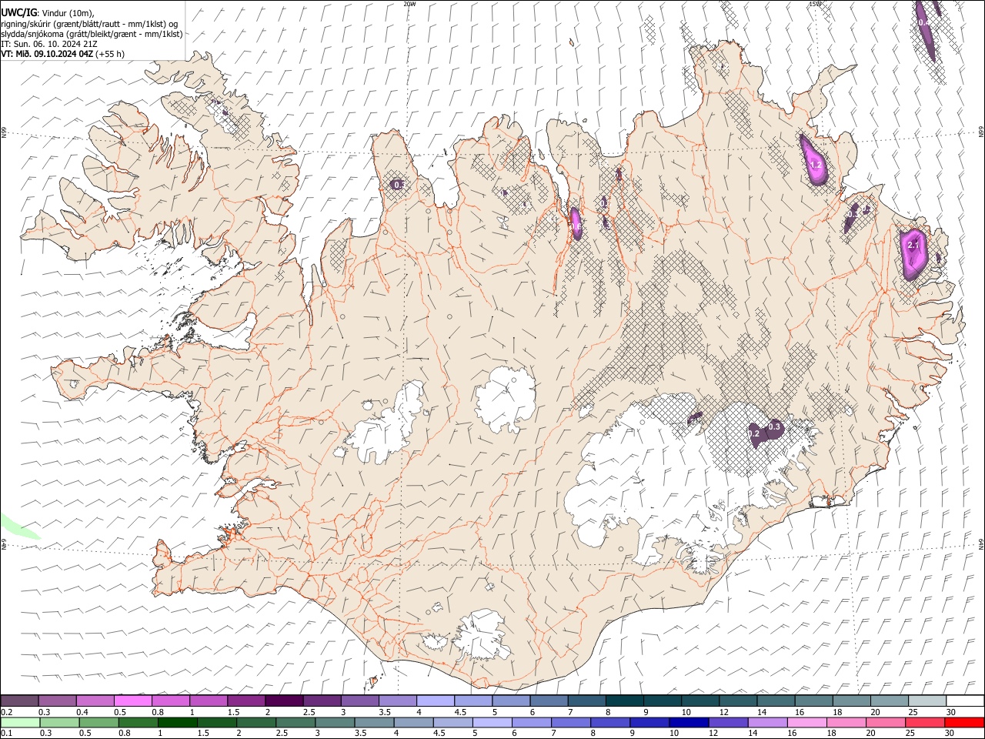Click the white last swatch of the snow scale
This screenshot has width=985, height=739.
(963, 701)
